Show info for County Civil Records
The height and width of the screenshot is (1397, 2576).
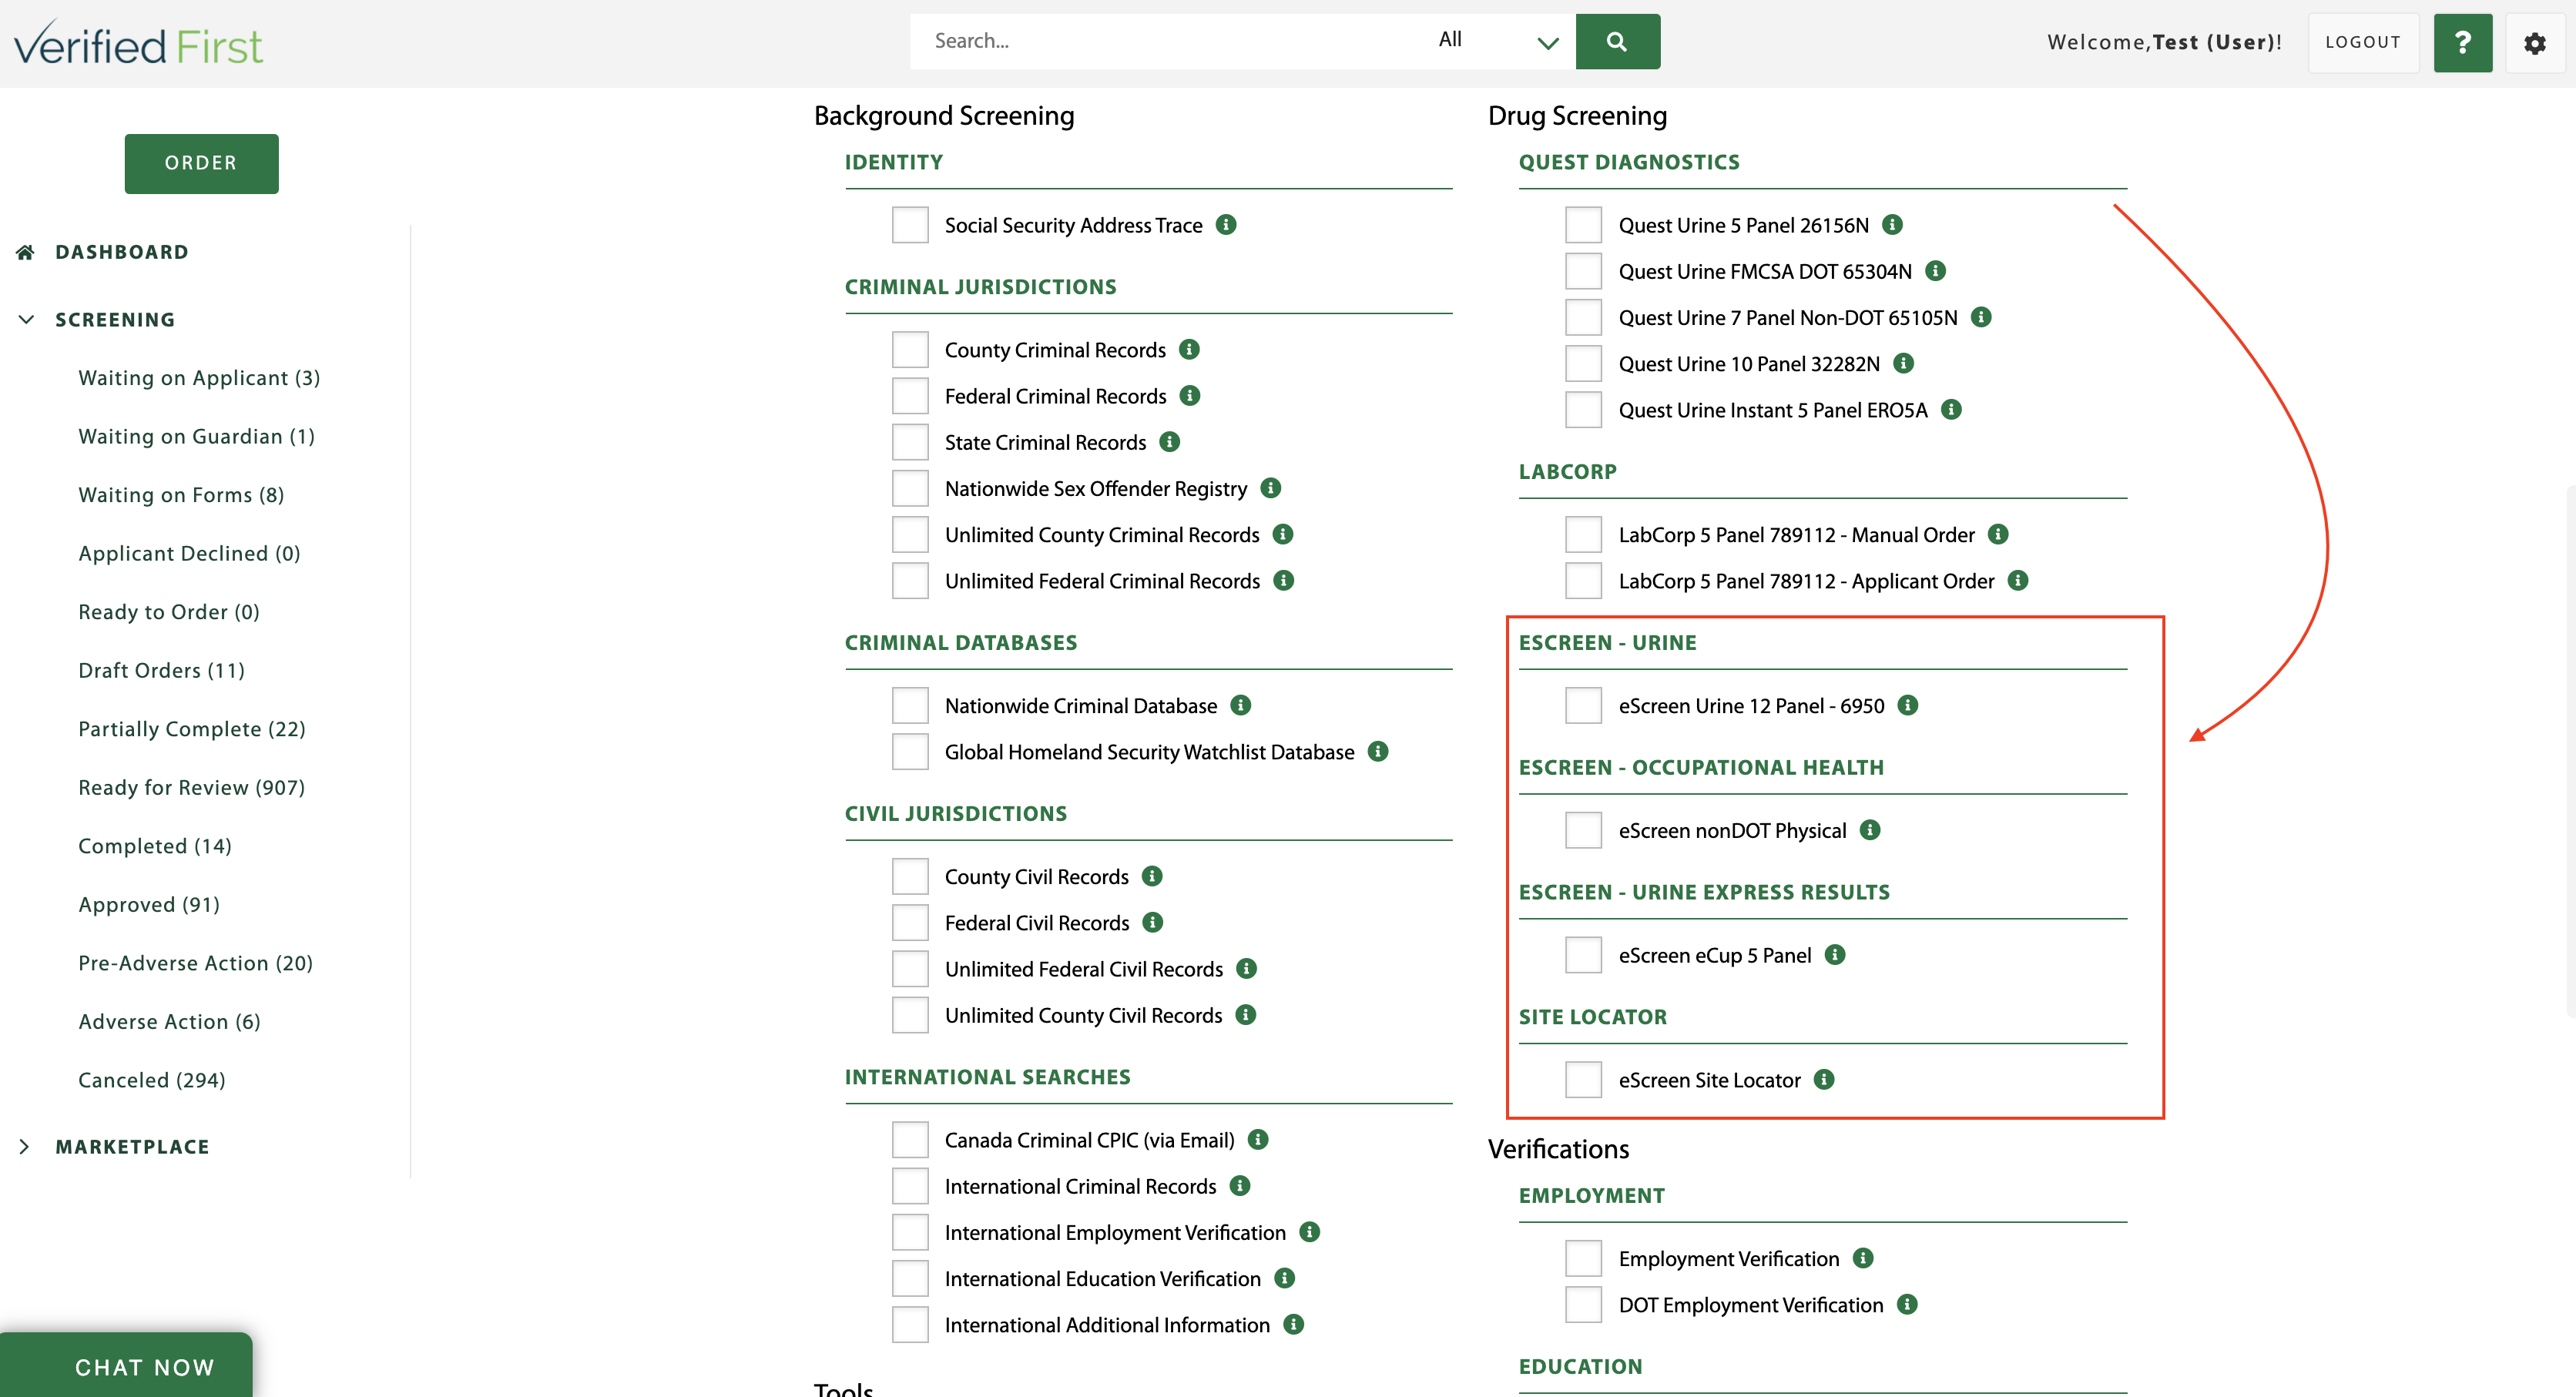[x=1152, y=877]
